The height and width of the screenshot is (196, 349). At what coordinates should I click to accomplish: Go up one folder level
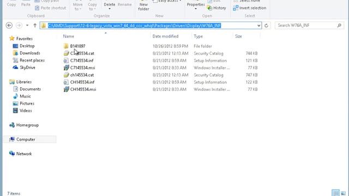[x=35, y=26]
